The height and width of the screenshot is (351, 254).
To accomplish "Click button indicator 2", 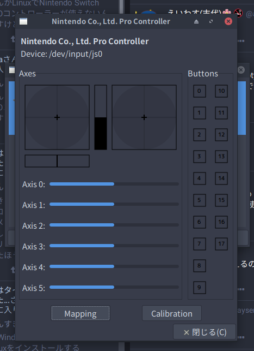I will [200, 134].
